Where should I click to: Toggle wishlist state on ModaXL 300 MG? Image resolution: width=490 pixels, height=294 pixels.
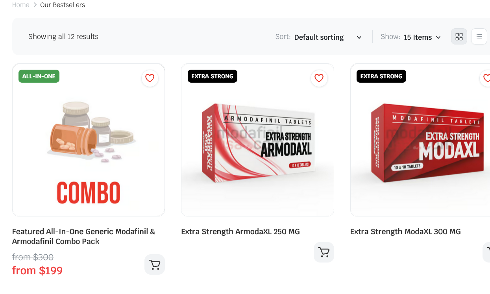pos(487,78)
